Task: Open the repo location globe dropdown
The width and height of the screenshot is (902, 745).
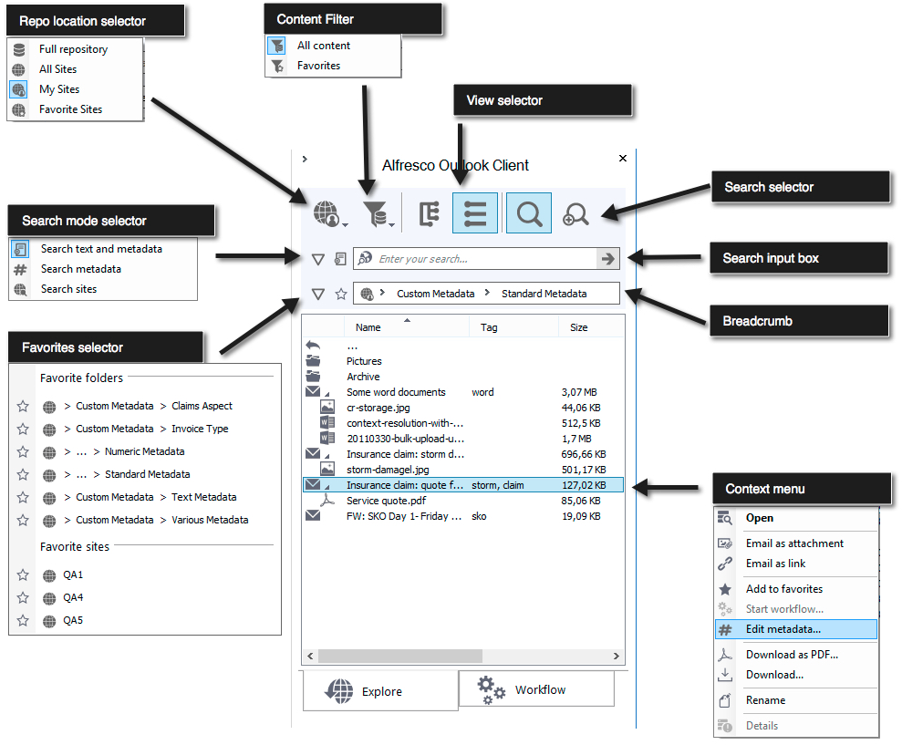Action: click(x=328, y=214)
